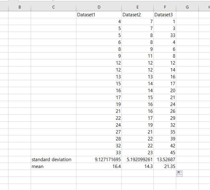The height and width of the screenshot is (190, 210).
Task: Click the Dataset2 header cell
Action: [x=137, y=15]
